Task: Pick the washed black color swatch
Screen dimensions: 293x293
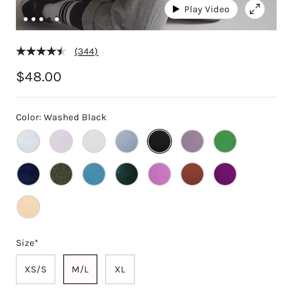Action: pyautogui.click(x=159, y=141)
